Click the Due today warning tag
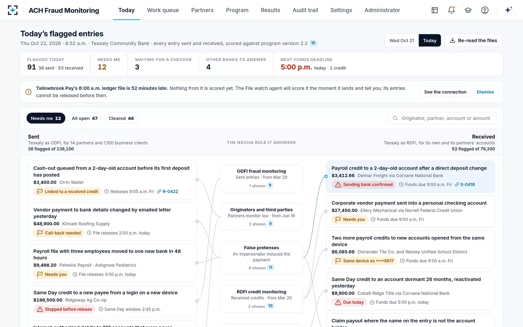This screenshot has width=523, height=327. (349, 302)
